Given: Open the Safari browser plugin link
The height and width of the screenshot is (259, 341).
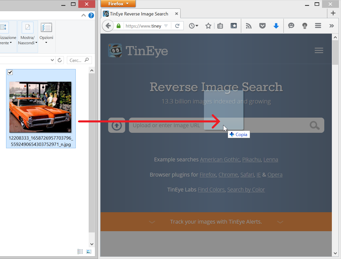Looking at the screenshot, I should [x=247, y=175].
